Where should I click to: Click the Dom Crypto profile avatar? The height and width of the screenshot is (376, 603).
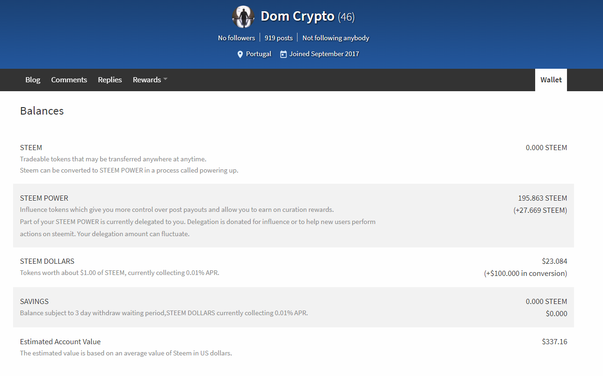243,17
